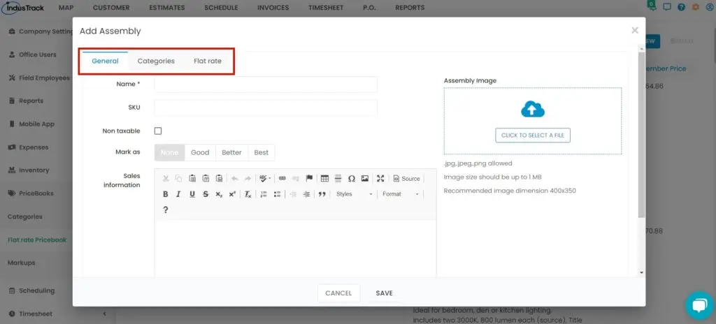
Task: Increase indent in the editor
Action: [x=306, y=194]
